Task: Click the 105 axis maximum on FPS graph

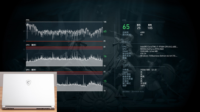Action: [105, 22]
